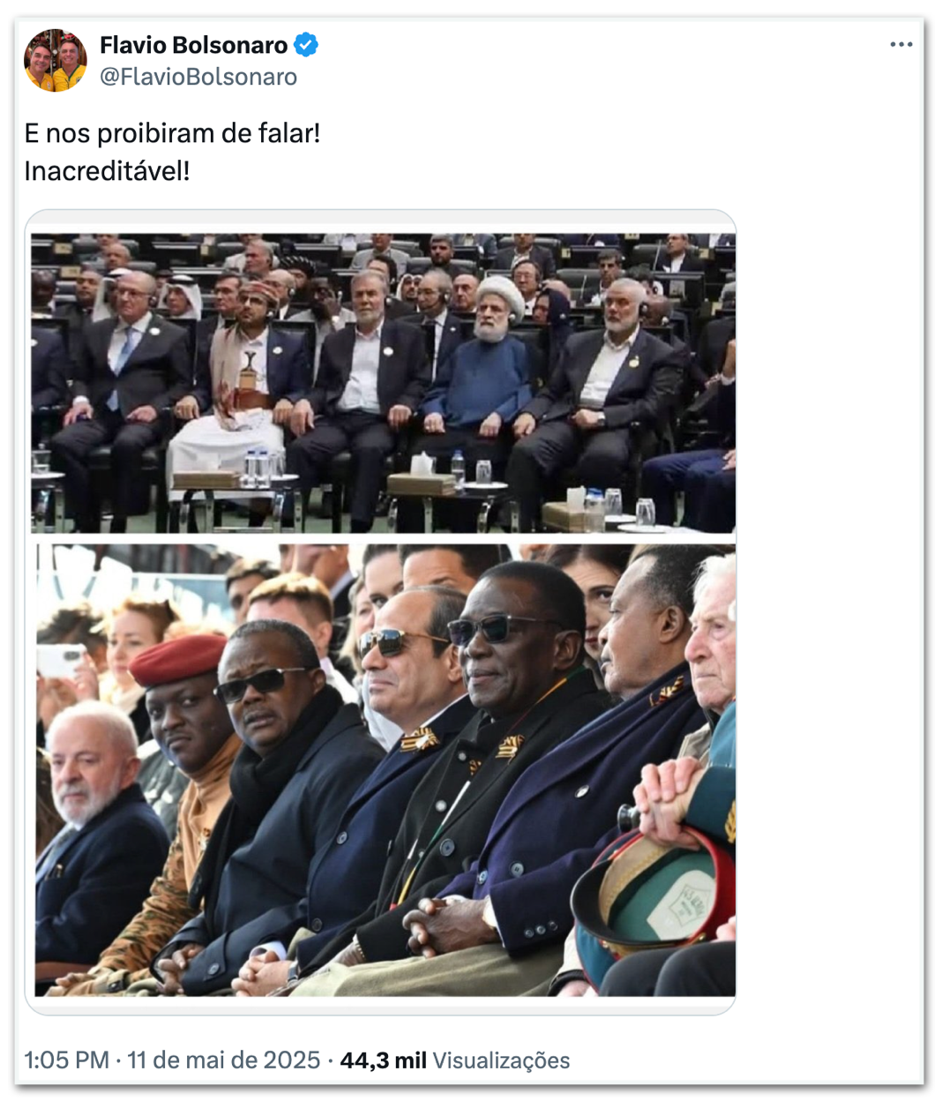Click the '44,3 mil' view count

[x=383, y=1060]
